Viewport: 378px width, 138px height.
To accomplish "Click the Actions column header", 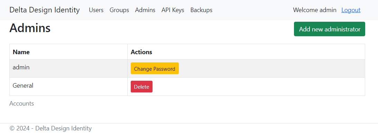I will pos(141,52).
